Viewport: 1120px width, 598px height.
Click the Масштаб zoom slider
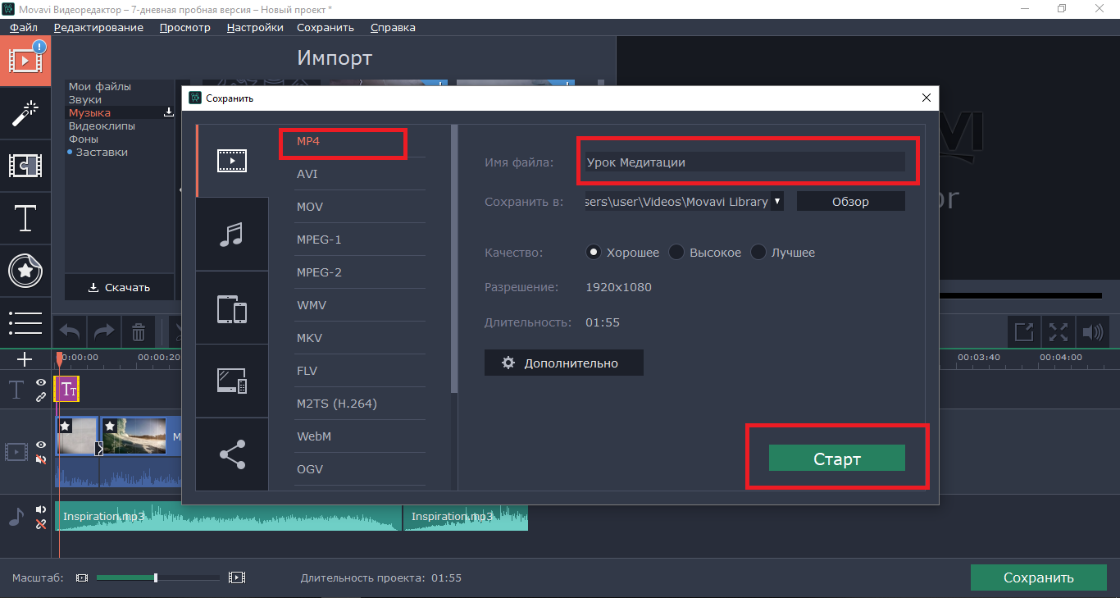pyautogui.click(x=156, y=577)
